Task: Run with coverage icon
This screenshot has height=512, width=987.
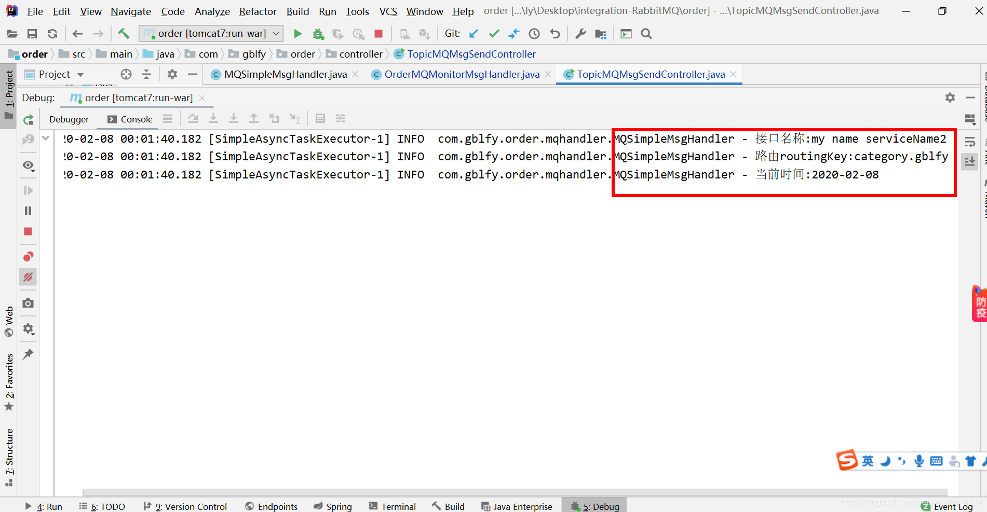Action: point(338,34)
